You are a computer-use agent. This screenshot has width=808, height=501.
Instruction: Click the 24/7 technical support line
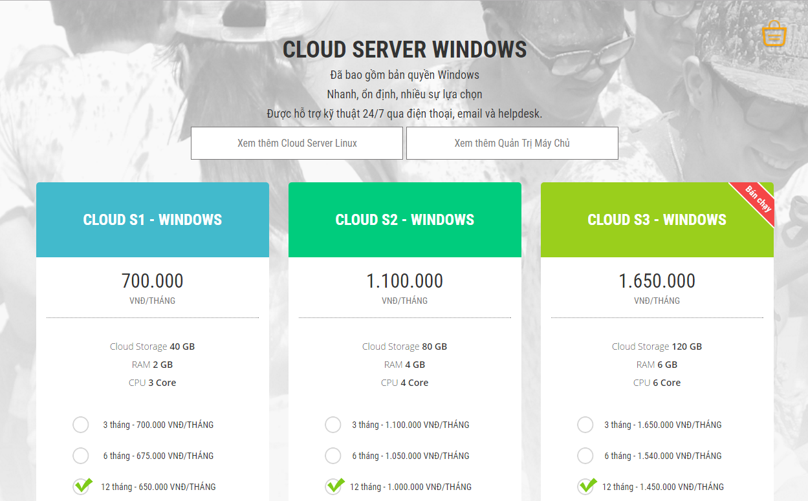coord(405,114)
